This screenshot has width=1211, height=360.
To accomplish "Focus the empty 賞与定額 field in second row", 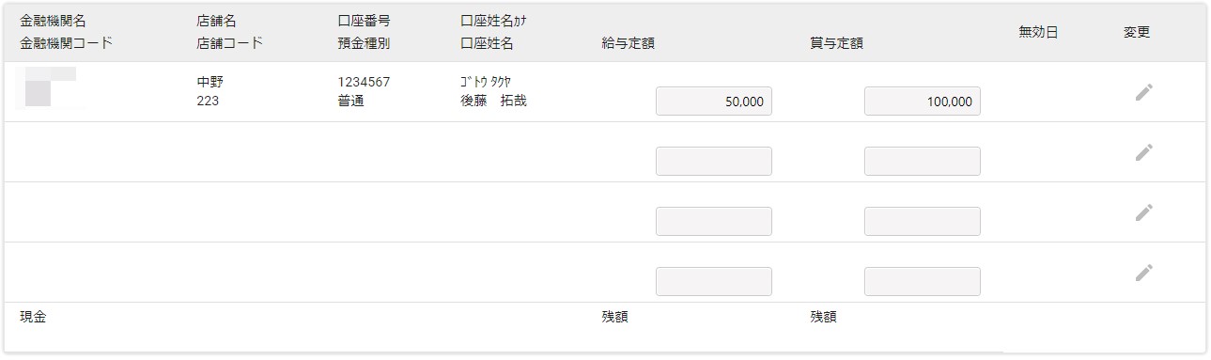I will (x=923, y=162).
